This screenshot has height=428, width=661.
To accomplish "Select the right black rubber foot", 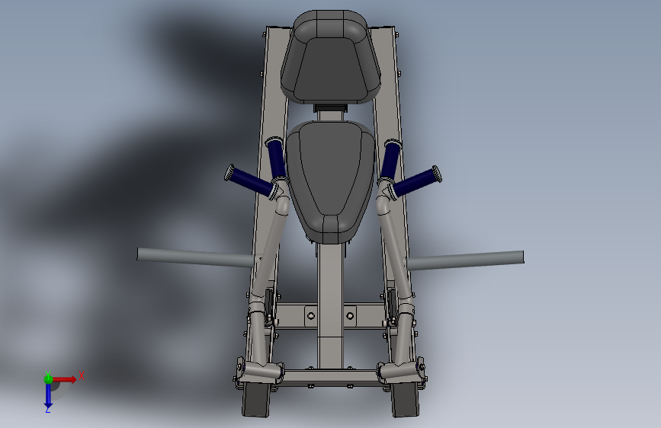I will 405,401.
